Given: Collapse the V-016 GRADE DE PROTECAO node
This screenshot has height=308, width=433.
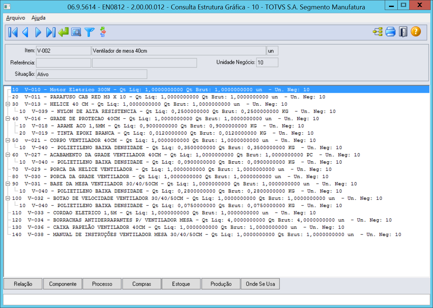Looking at the screenshot, I should coord(8,119).
